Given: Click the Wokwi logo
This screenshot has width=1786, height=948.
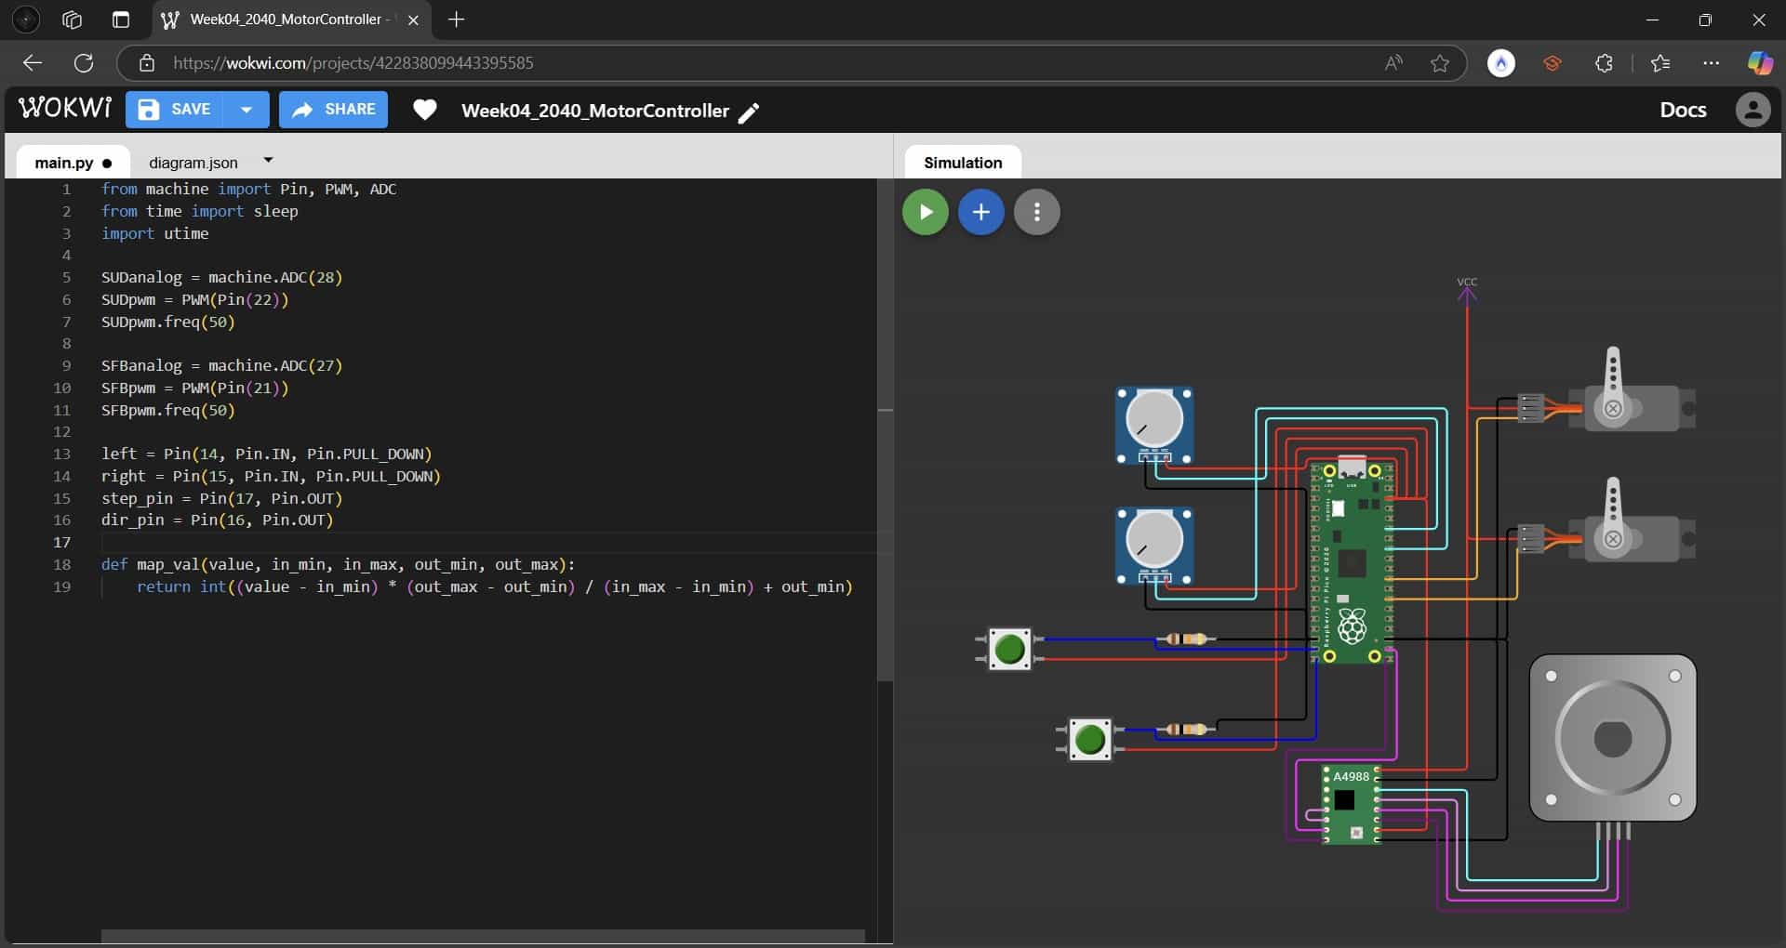Looking at the screenshot, I should coord(65,109).
